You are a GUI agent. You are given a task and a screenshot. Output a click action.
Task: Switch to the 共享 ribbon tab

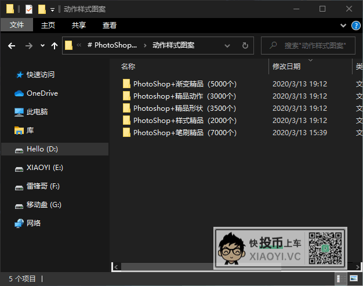point(79,25)
